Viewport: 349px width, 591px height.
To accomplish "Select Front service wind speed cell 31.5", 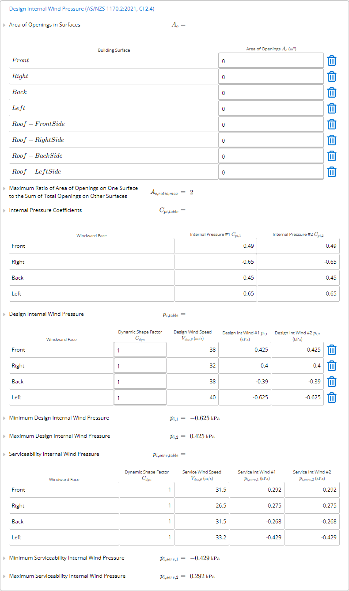I will pyautogui.click(x=202, y=490).
